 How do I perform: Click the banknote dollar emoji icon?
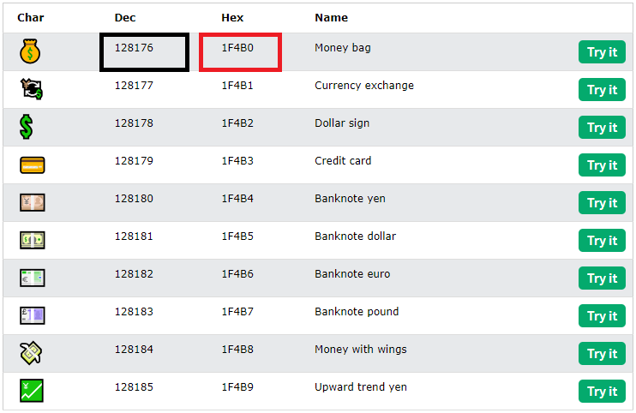(x=32, y=240)
